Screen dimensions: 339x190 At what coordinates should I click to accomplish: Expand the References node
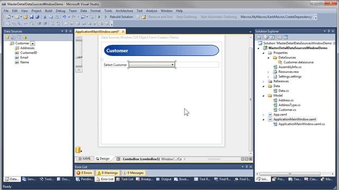coord(264,81)
